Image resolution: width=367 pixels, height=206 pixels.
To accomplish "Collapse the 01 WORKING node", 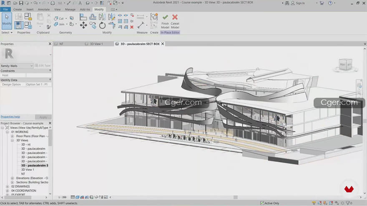I will point(8,132).
